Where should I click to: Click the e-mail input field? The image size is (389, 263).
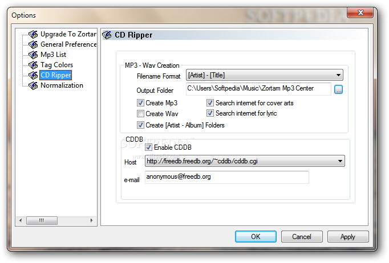pos(227,177)
